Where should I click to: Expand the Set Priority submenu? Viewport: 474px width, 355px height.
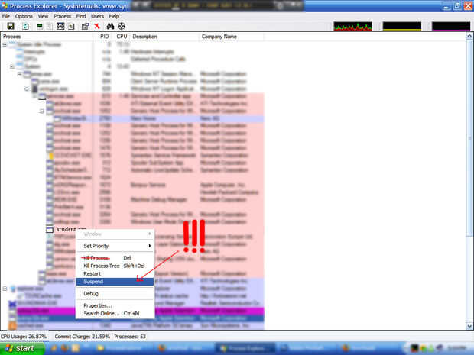point(115,246)
